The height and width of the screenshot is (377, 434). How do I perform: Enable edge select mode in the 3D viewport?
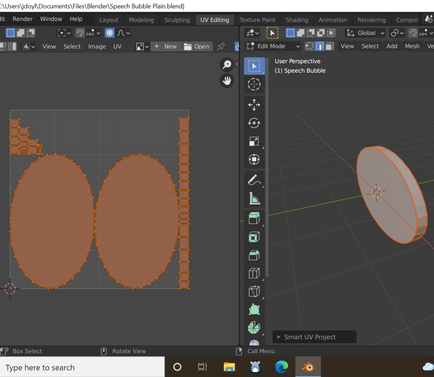pyautogui.click(x=320, y=46)
